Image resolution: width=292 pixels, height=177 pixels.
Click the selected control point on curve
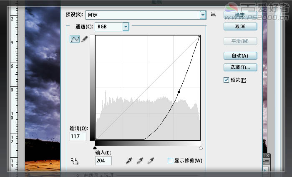click(x=179, y=91)
